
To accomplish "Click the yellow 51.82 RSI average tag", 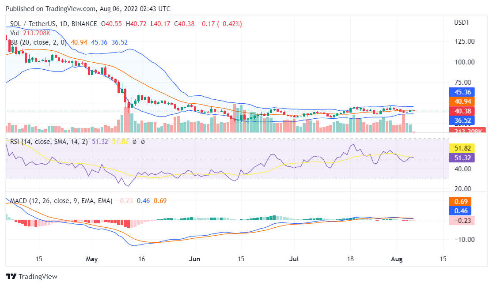I will (x=461, y=148).
